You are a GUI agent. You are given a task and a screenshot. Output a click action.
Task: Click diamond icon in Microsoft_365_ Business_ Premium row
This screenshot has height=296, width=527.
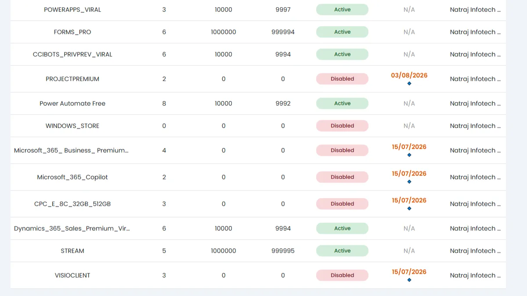pos(409,155)
